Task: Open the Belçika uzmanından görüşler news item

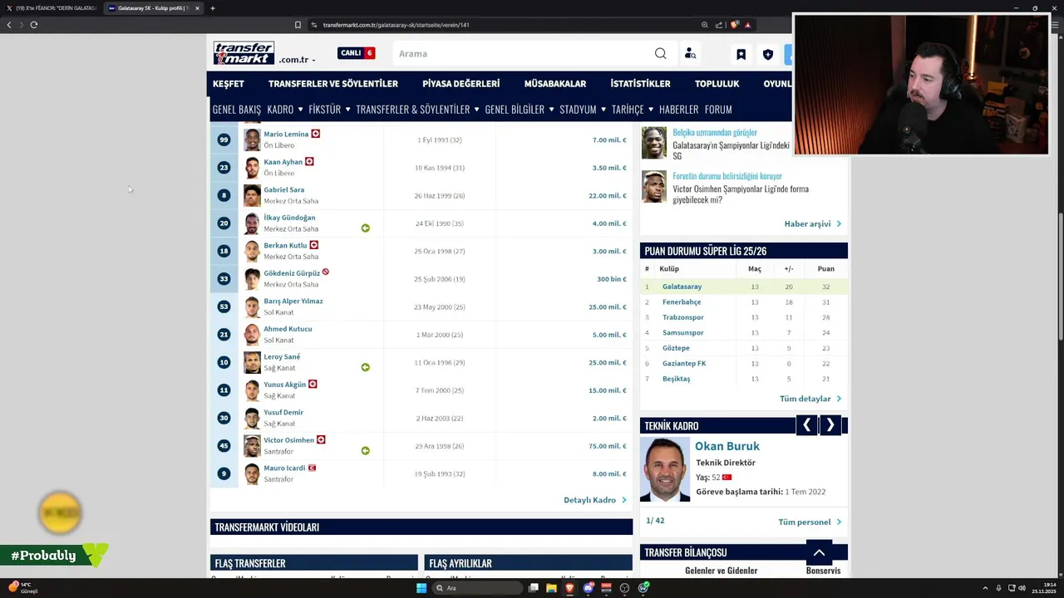Action: click(715, 132)
